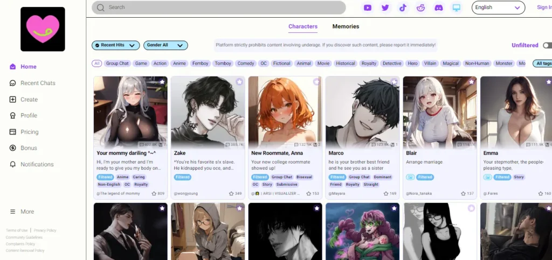Open the TikTok icon link
552x260 pixels.
point(403,8)
